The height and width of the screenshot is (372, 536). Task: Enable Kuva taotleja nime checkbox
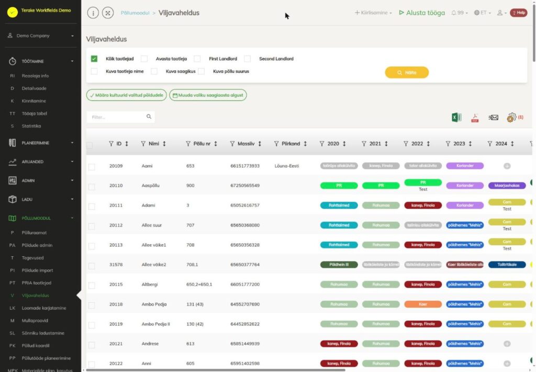[x=94, y=71]
